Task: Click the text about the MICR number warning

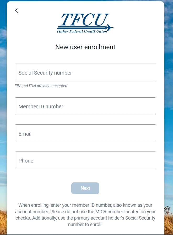Action: click(85, 211)
